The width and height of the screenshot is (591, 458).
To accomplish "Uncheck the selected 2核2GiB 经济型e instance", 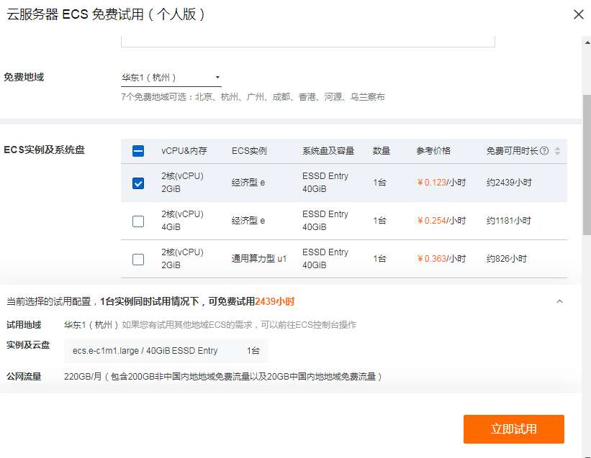I will [x=137, y=183].
